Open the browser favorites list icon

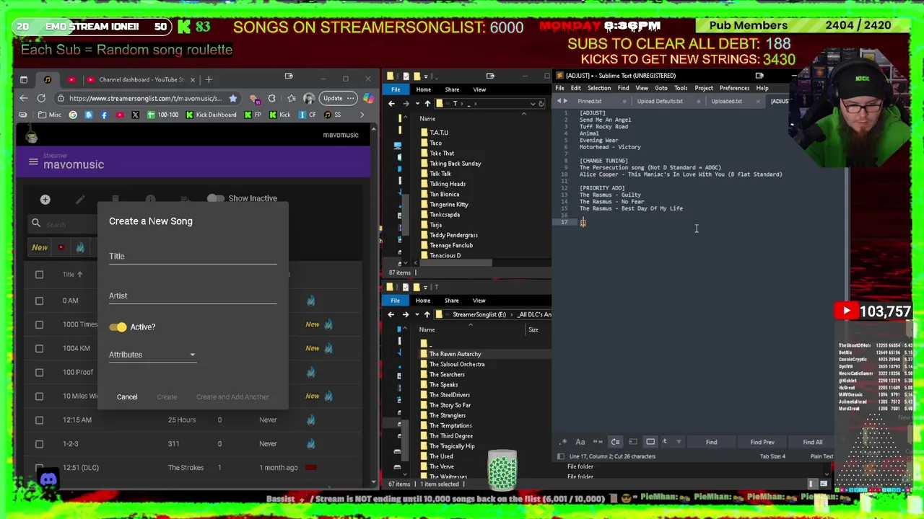click(x=290, y=98)
